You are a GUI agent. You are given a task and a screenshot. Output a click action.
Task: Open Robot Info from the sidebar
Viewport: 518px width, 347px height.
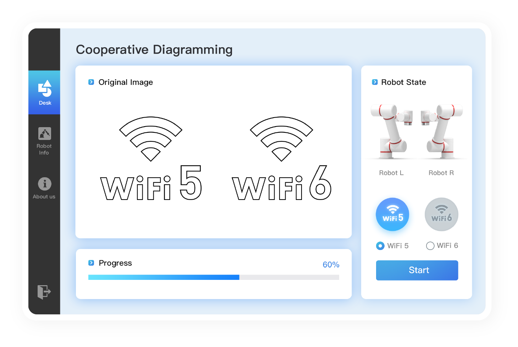[44, 141]
